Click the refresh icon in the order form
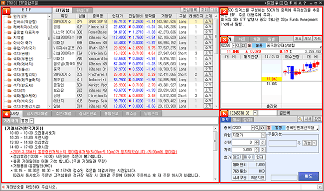 (x=262, y=128)
